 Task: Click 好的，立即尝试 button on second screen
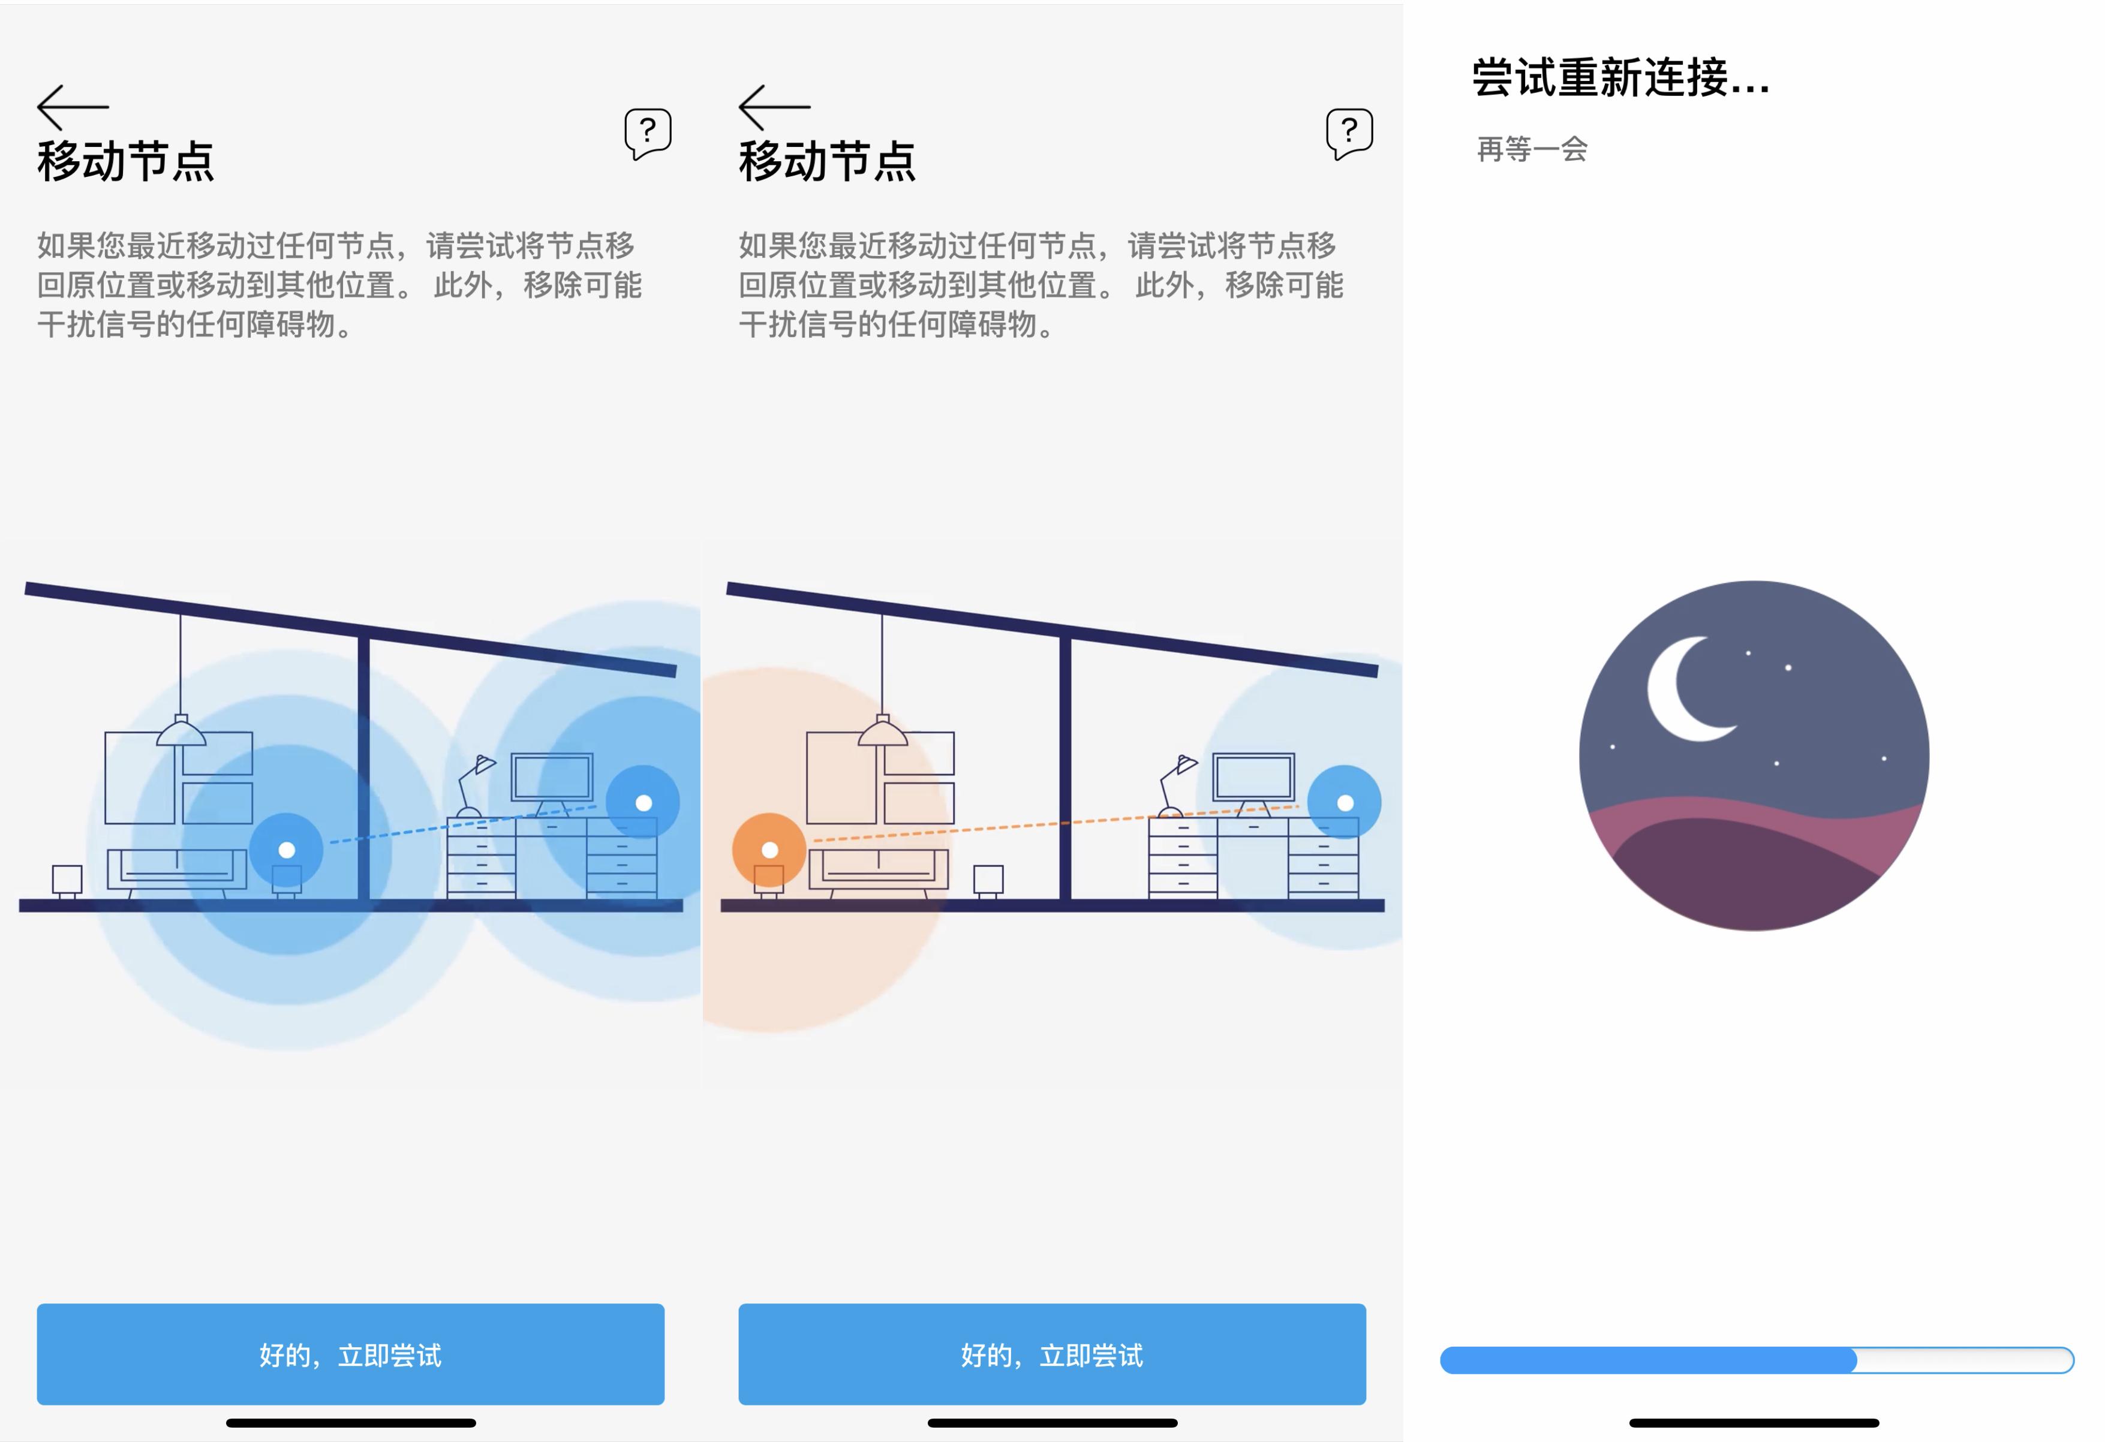point(1052,1354)
